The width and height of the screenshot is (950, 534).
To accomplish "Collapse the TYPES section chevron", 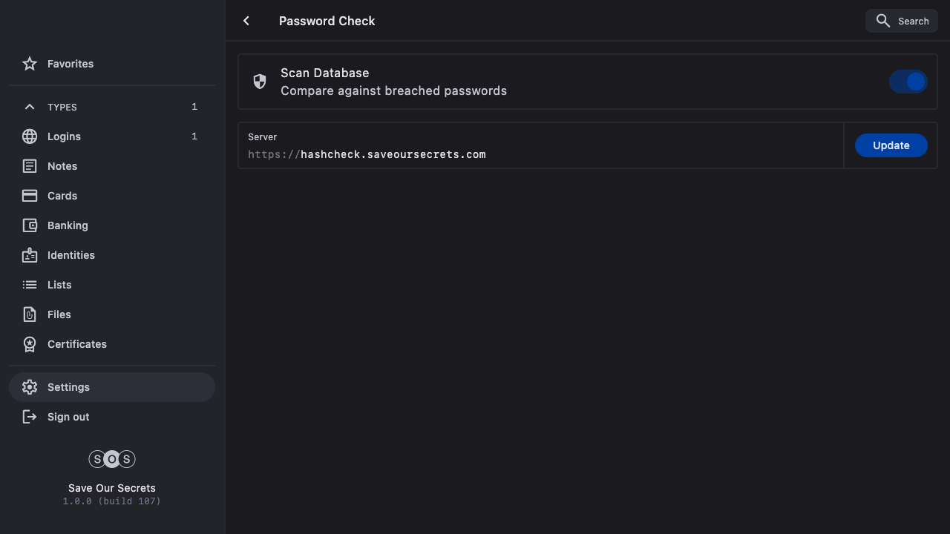I will 30,107.
